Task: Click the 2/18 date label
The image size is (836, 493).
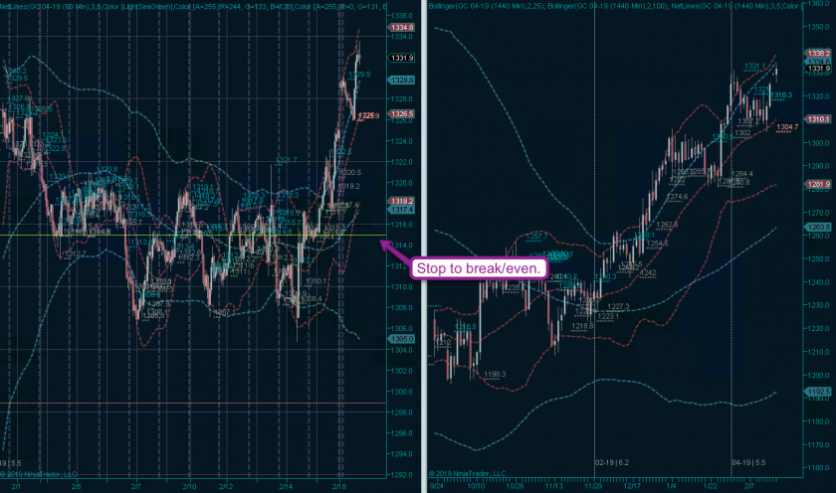Action: pos(339,487)
